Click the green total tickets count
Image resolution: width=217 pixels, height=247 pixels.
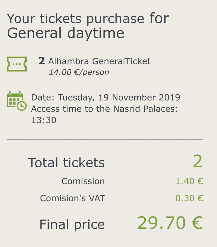(198, 162)
